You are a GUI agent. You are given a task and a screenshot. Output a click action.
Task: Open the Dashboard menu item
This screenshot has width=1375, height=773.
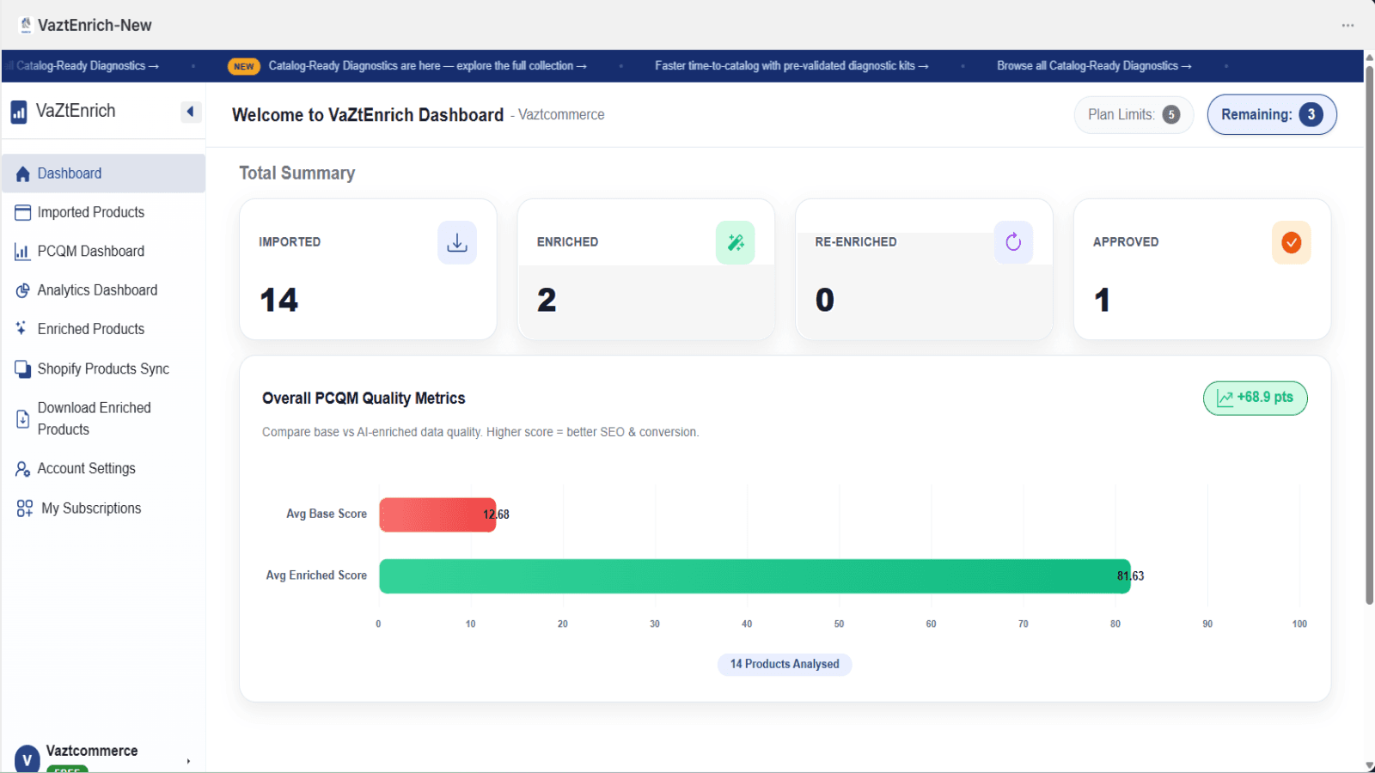[x=103, y=173]
